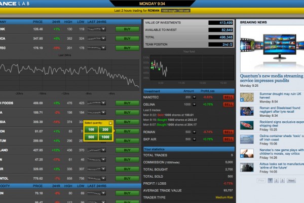Open Airbus airline of the future story

click(282, 166)
